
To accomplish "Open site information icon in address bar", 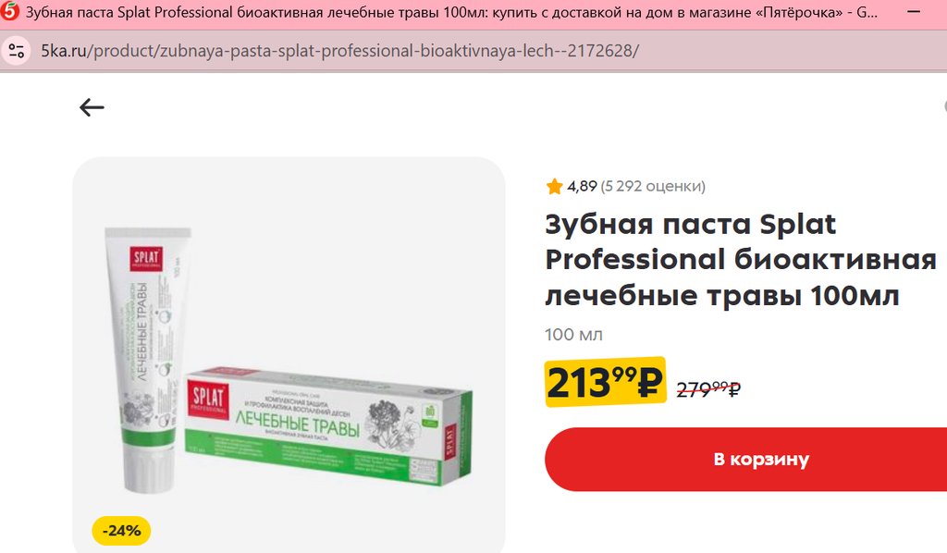I will [17, 51].
